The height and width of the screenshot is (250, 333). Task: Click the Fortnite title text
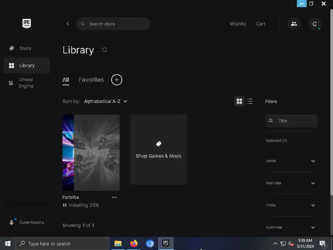point(71,197)
